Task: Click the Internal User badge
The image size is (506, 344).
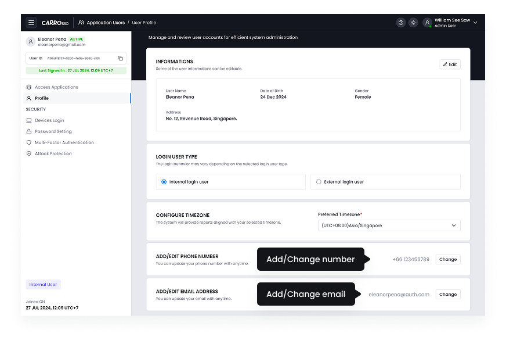Action: 43,284
